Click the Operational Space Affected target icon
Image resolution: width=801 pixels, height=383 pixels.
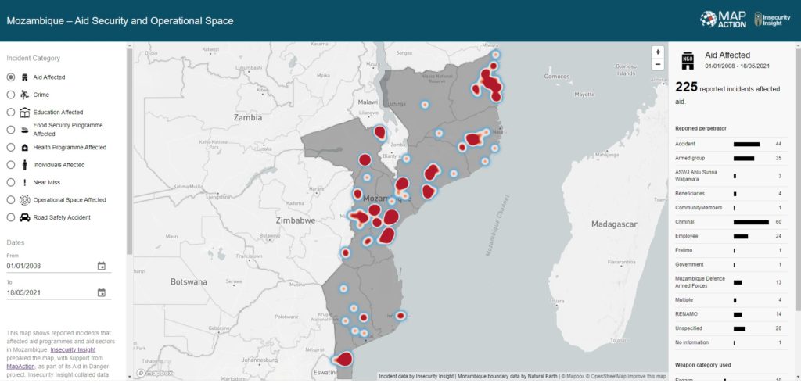25,200
